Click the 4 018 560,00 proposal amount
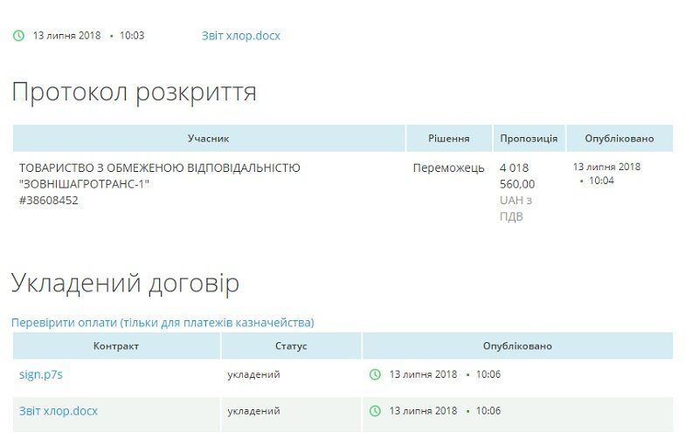Viewport: 699px width, 445px height. [519, 175]
